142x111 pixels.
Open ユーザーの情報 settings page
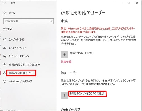[x=16, y=39]
